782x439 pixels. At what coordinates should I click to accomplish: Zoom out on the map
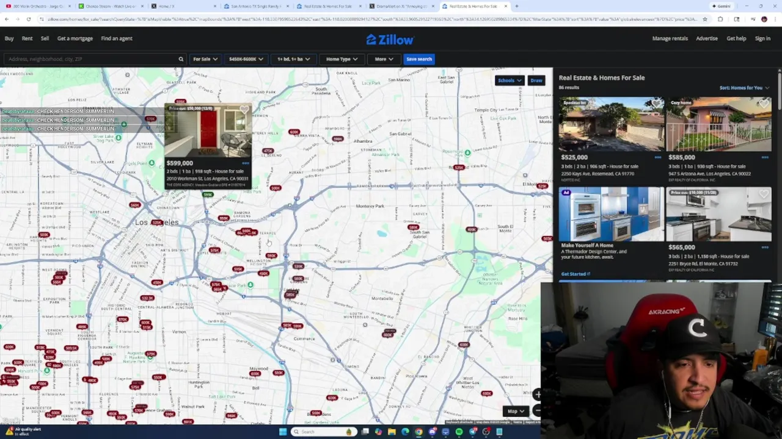point(538,410)
